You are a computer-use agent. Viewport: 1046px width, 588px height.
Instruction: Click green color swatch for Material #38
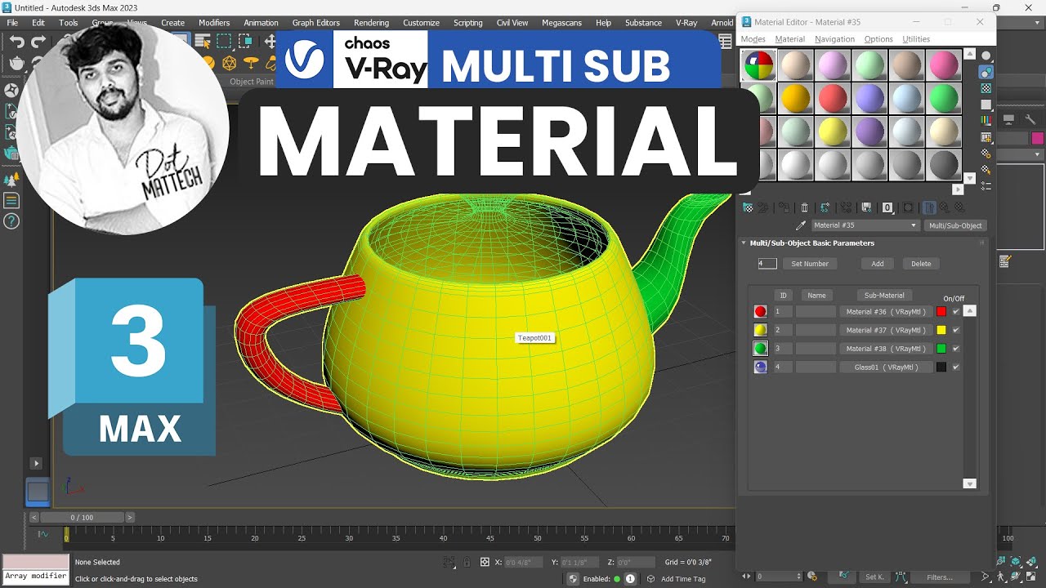(941, 349)
